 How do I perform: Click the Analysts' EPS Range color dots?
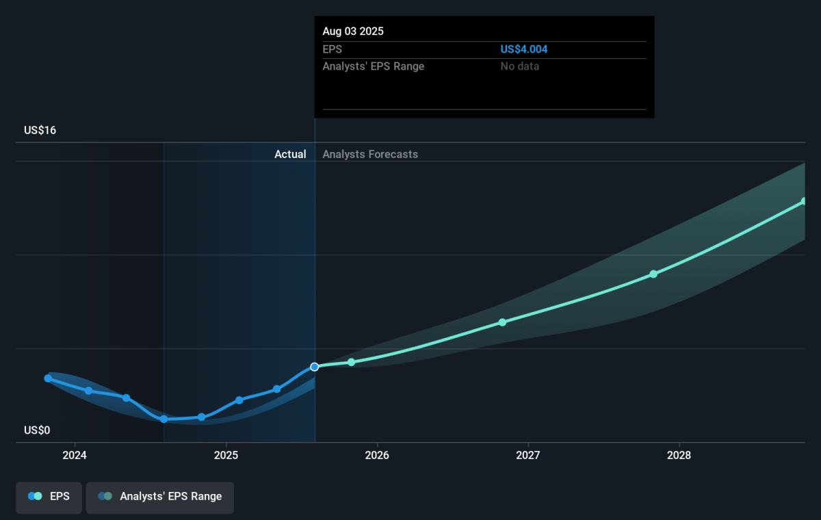click(105, 497)
